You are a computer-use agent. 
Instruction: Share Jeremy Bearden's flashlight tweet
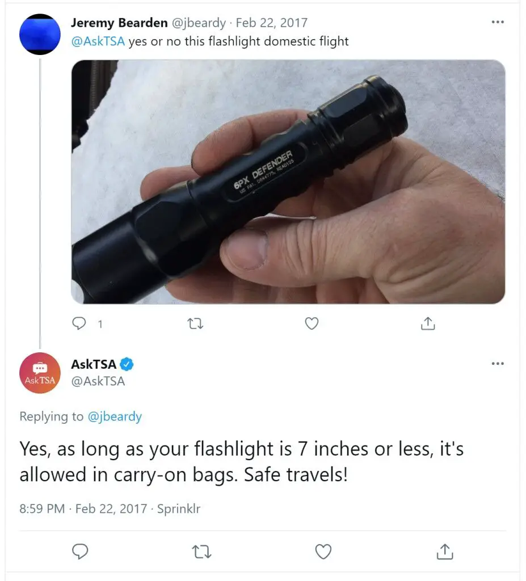coord(428,323)
